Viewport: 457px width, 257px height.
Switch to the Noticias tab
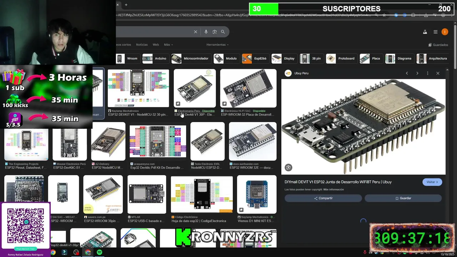pyautogui.click(x=142, y=45)
